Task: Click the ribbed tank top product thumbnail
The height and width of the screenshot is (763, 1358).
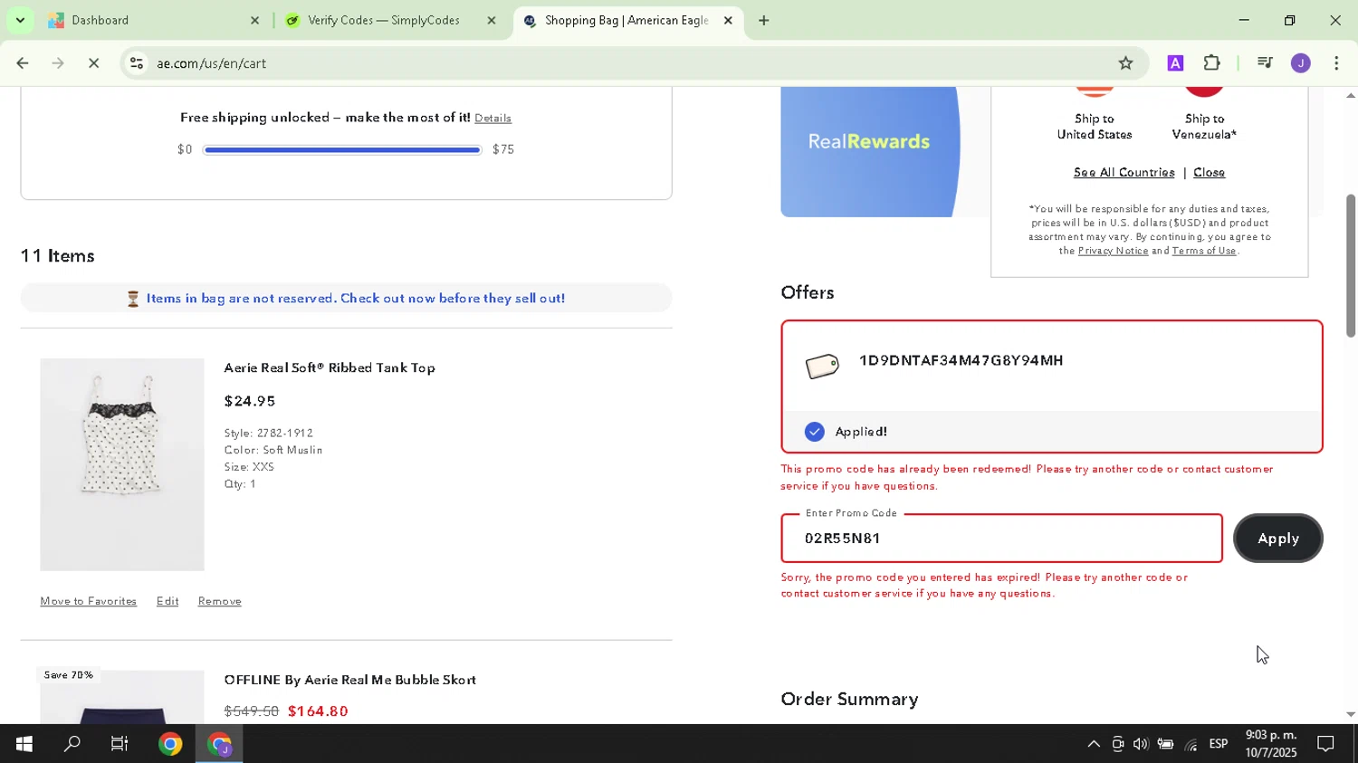Action: tap(122, 464)
